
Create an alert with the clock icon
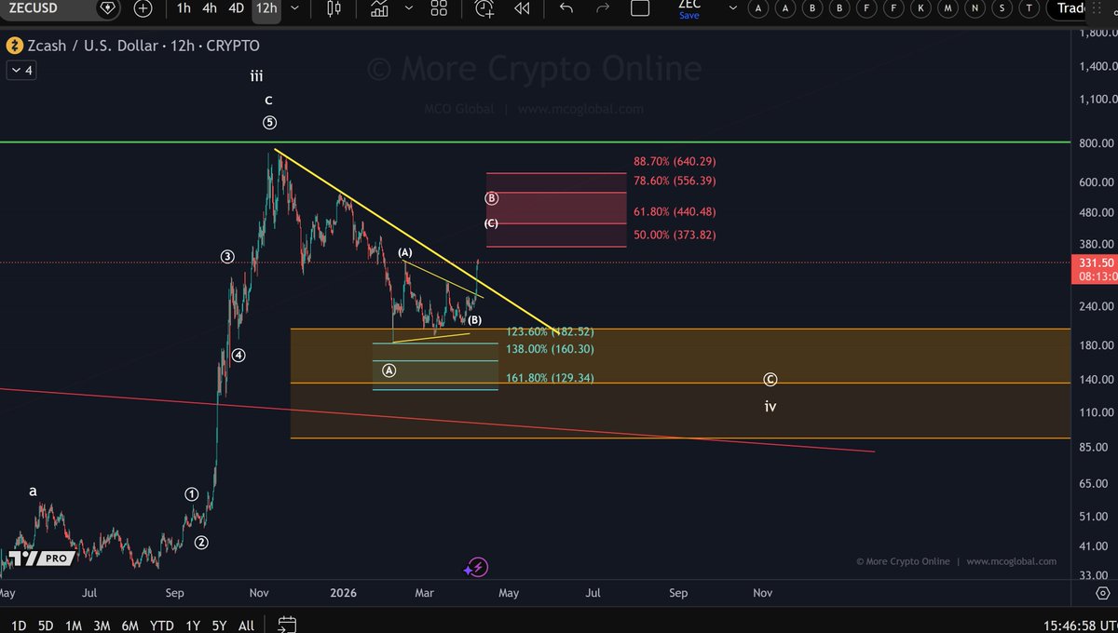(484, 8)
